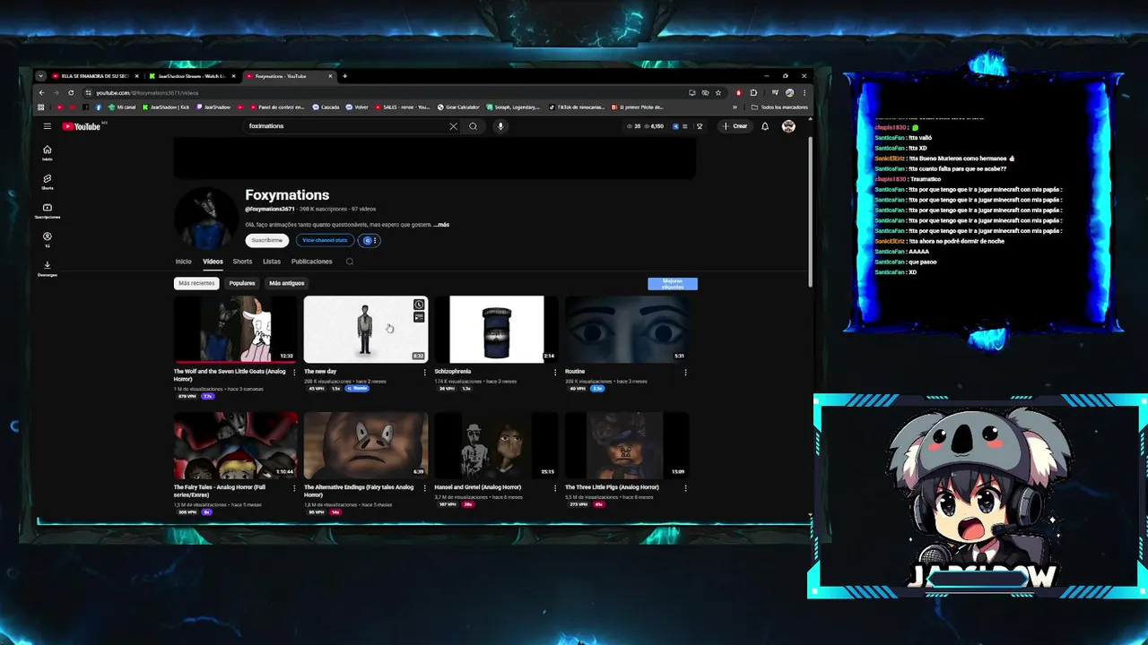
Task: Open the Todos los marcadores folder
Action: click(x=780, y=107)
